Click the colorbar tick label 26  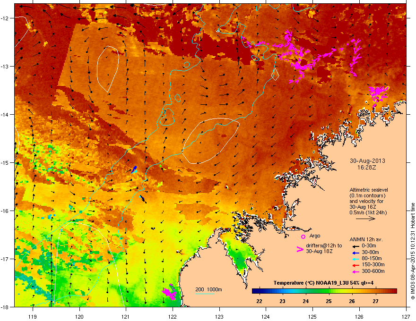click(x=352, y=301)
